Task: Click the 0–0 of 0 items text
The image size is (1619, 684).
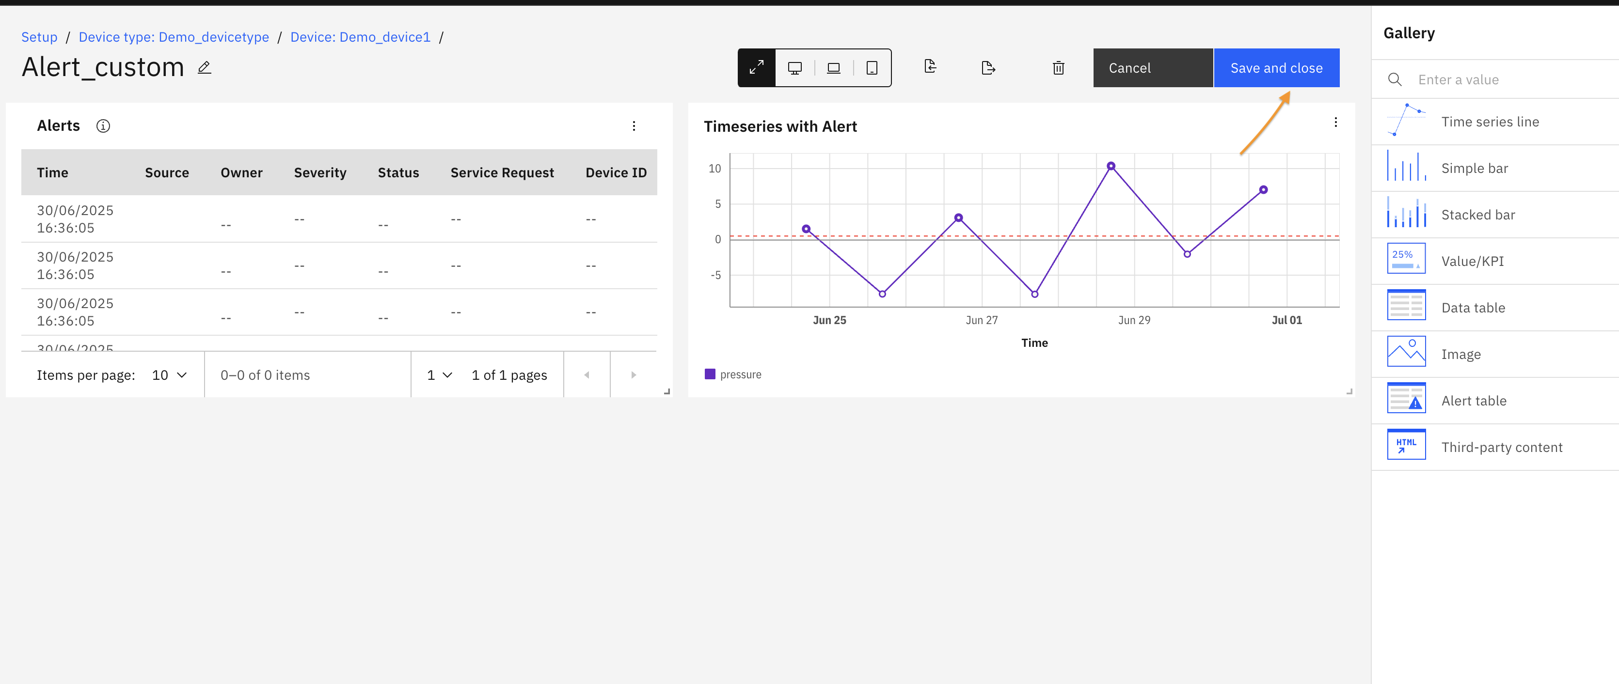Action: tap(265, 375)
